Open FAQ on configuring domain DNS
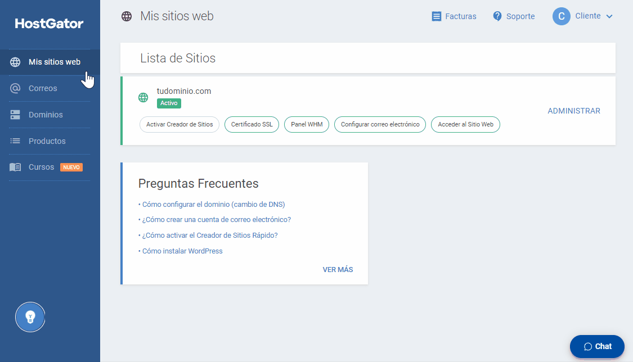The image size is (633, 362). point(213,205)
